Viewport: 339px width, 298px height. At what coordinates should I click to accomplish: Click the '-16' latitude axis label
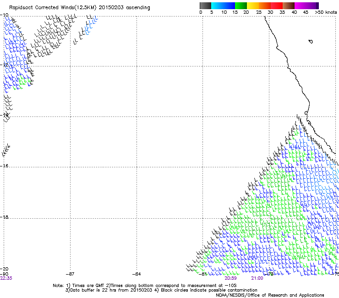tap(4, 166)
